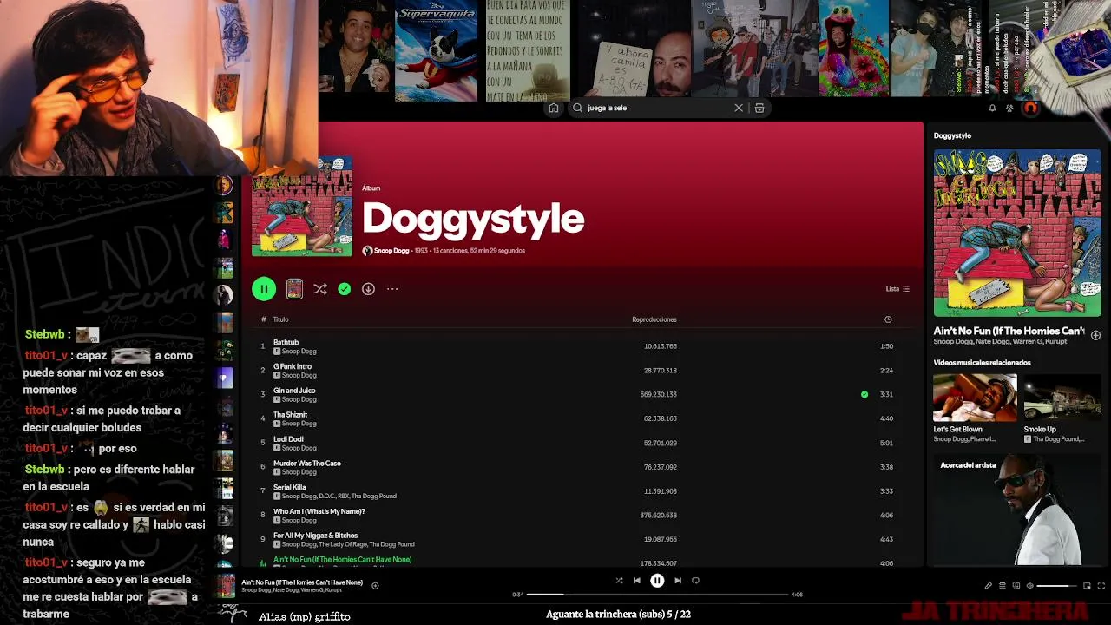1111x625 pixels.
Task: Open the Smoke Up music video
Action: pyautogui.click(x=1062, y=398)
